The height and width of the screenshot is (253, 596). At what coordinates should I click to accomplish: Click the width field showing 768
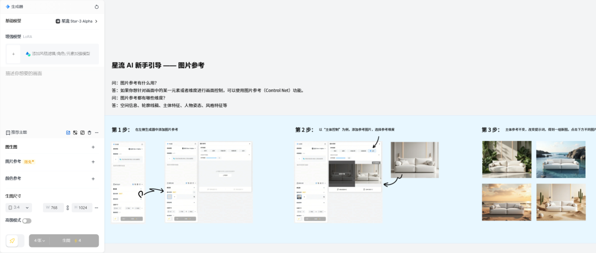[53, 208]
